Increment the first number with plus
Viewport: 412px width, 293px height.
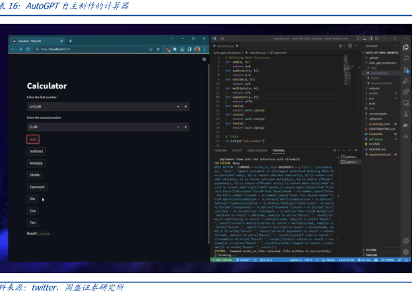click(186, 106)
